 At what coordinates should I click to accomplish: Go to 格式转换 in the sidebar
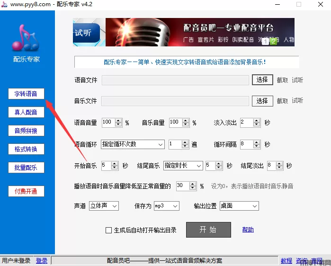tap(26, 149)
